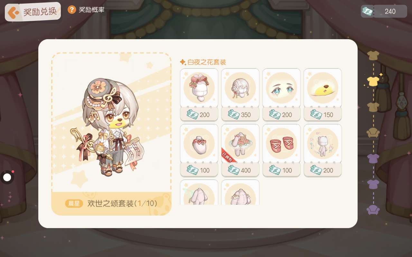The height and width of the screenshot is (257, 412).
Task: Select the lower purple shirt sidebar icon
Action: click(x=373, y=184)
